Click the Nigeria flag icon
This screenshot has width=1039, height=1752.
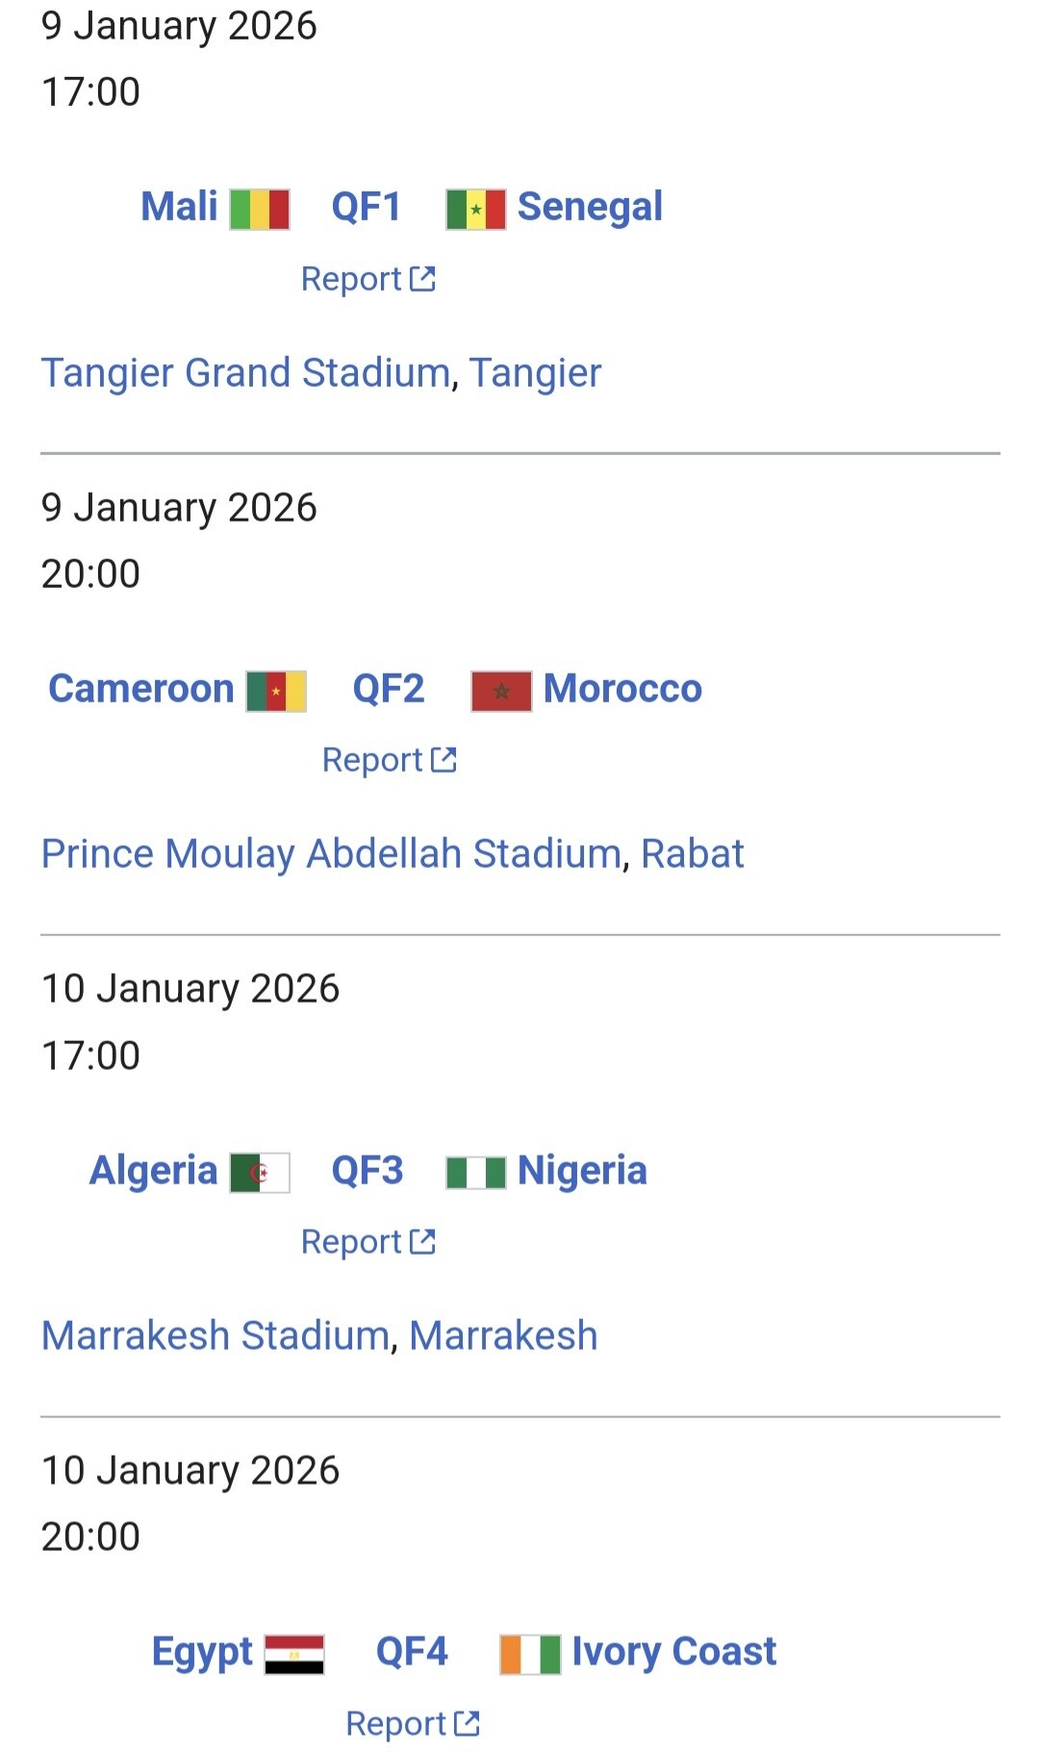pyautogui.click(x=475, y=1173)
